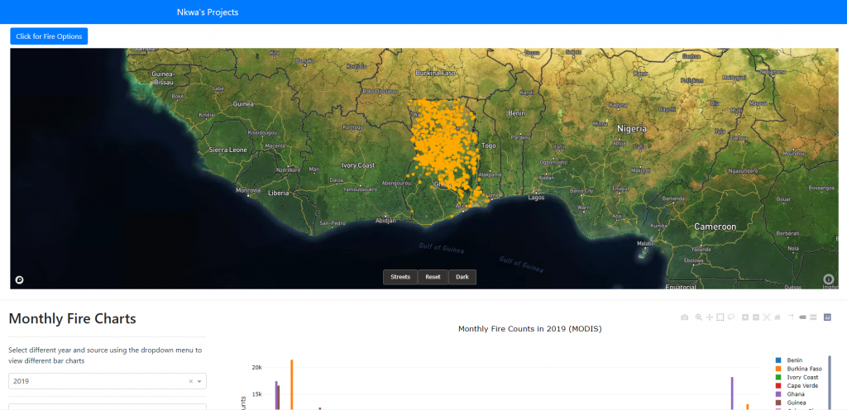
Task: Click the Liberia label on the map
Action: tap(279, 193)
